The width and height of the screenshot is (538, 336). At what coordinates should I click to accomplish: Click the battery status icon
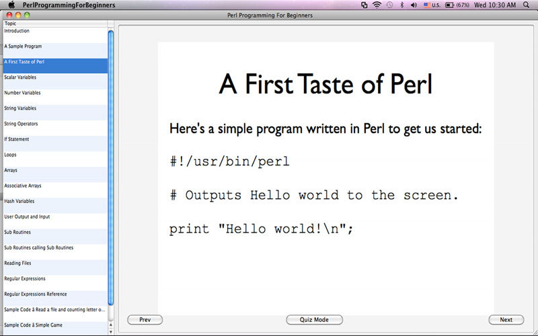tap(449, 5)
